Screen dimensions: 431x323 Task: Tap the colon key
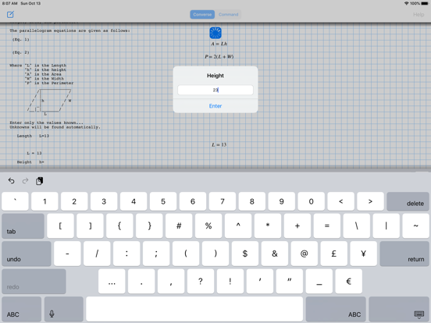(x=126, y=254)
